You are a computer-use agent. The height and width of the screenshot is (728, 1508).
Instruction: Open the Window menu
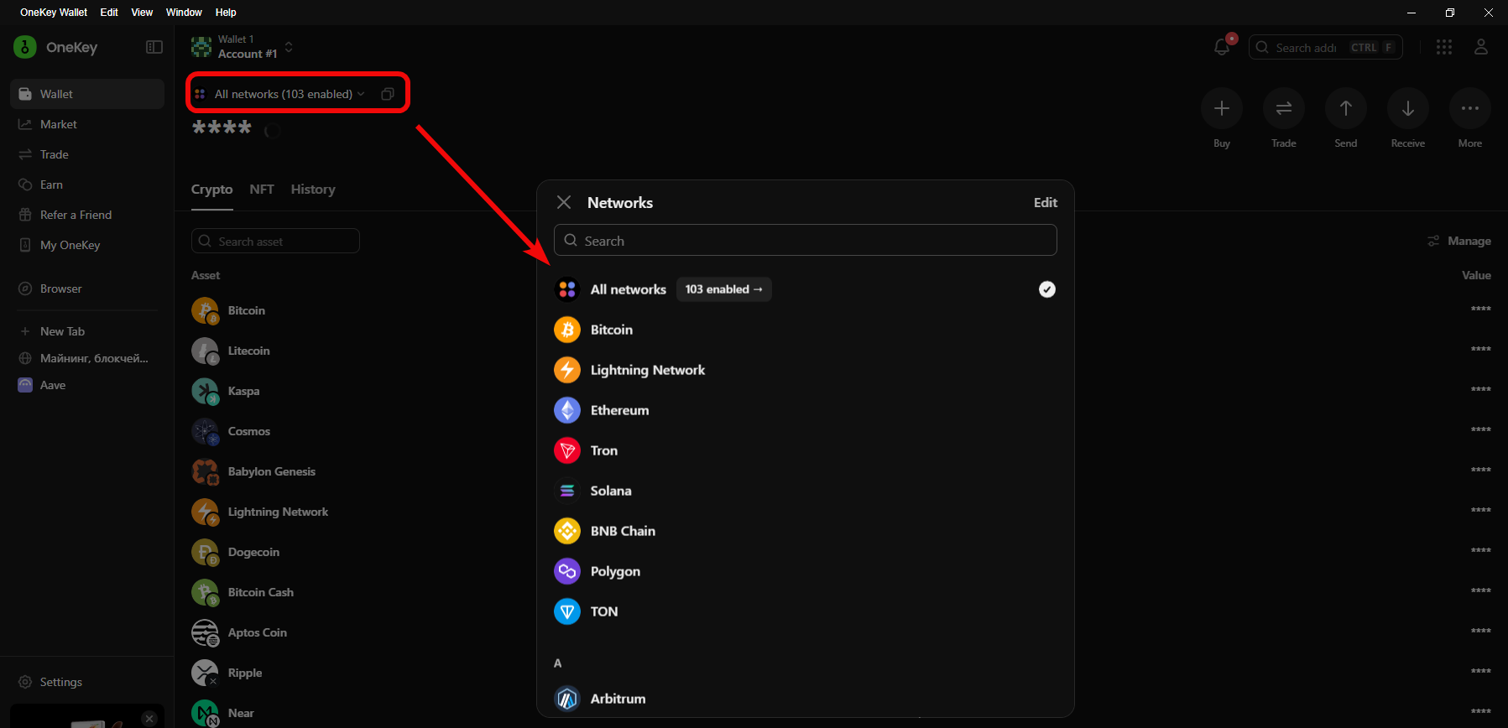184,13
